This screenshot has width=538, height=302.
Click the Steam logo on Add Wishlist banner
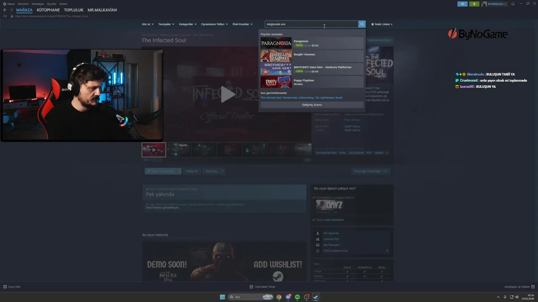(278, 276)
